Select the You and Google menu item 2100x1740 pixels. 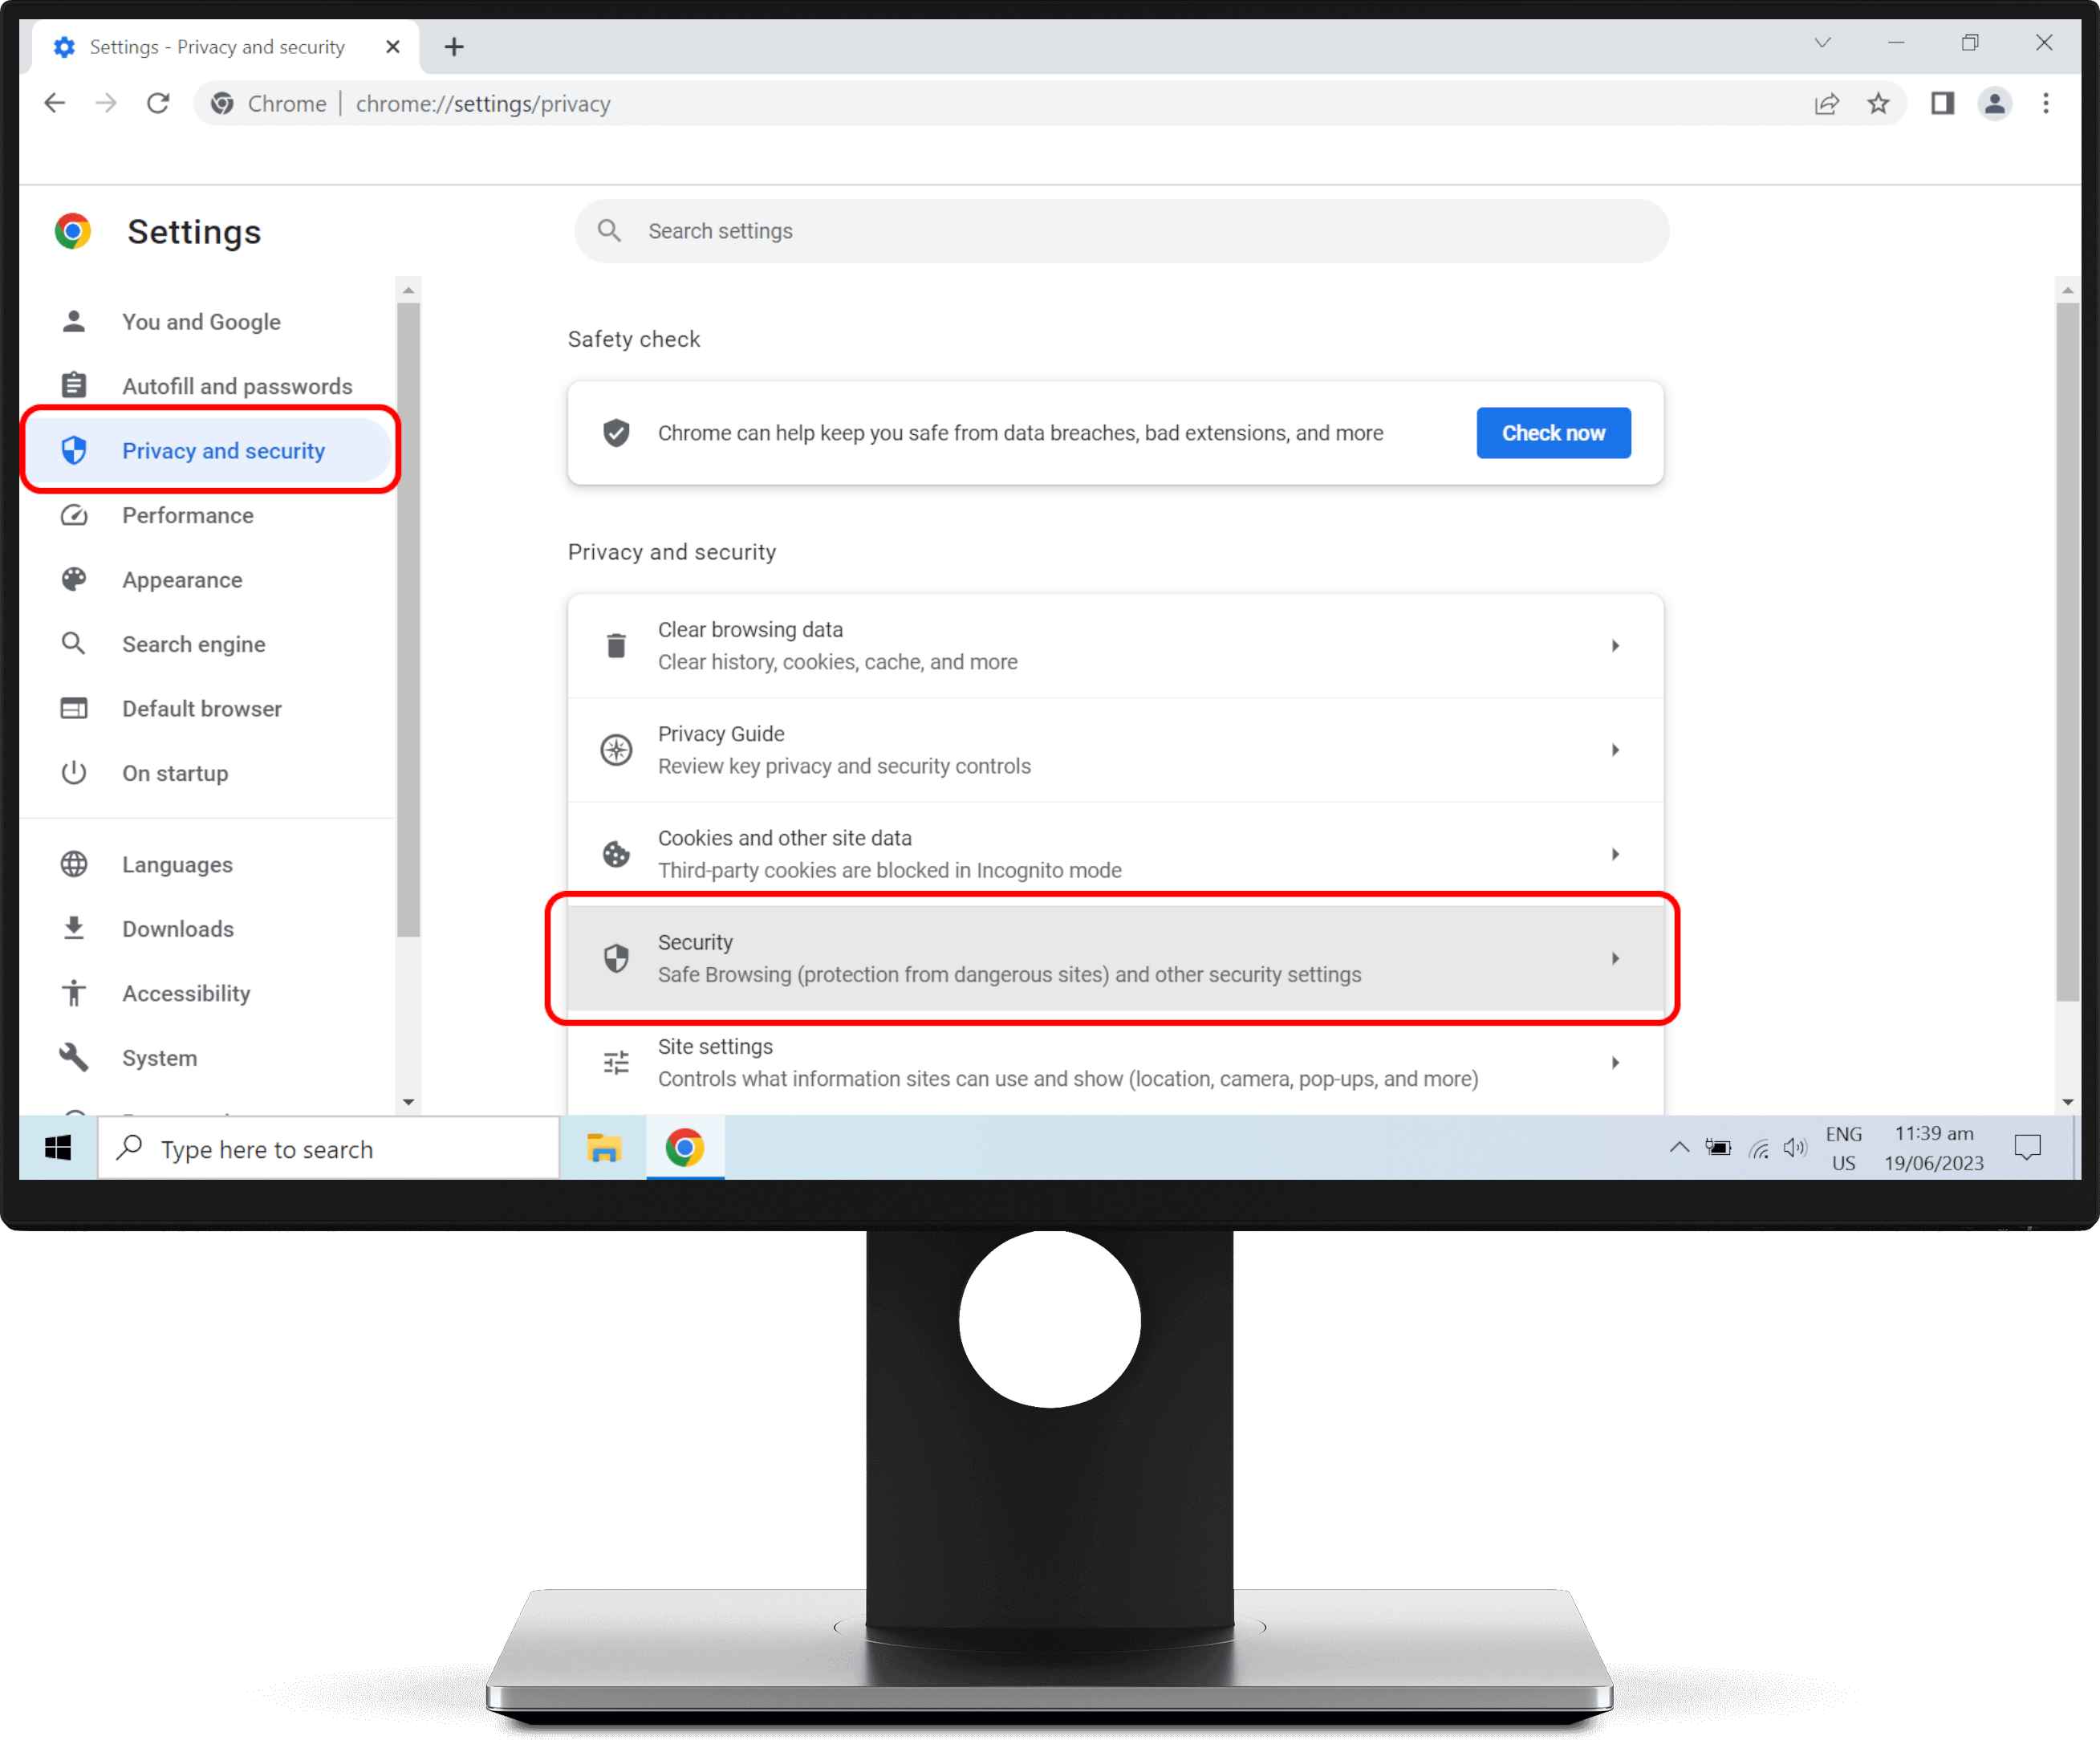point(201,321)
